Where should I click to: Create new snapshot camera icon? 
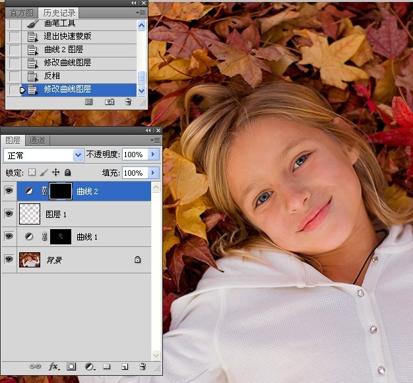(110, 102)
